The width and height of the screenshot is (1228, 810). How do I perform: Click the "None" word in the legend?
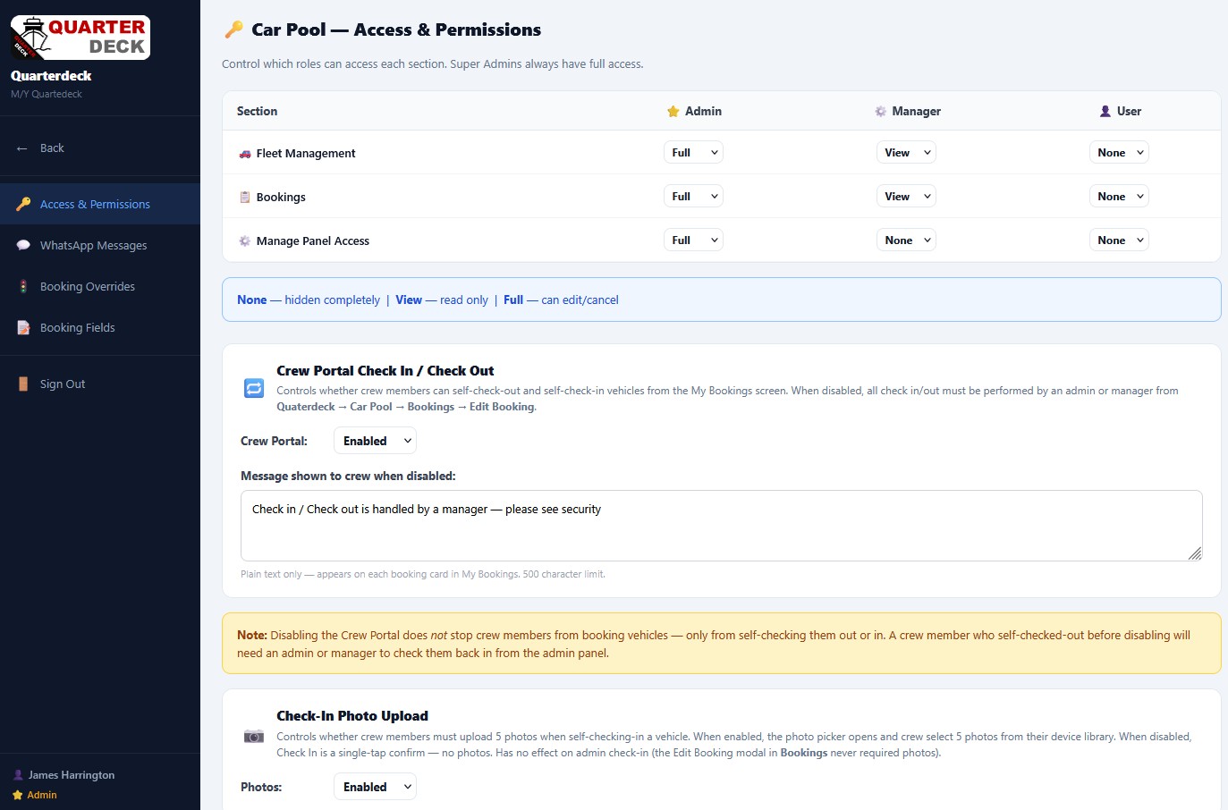tap(252, 300)
